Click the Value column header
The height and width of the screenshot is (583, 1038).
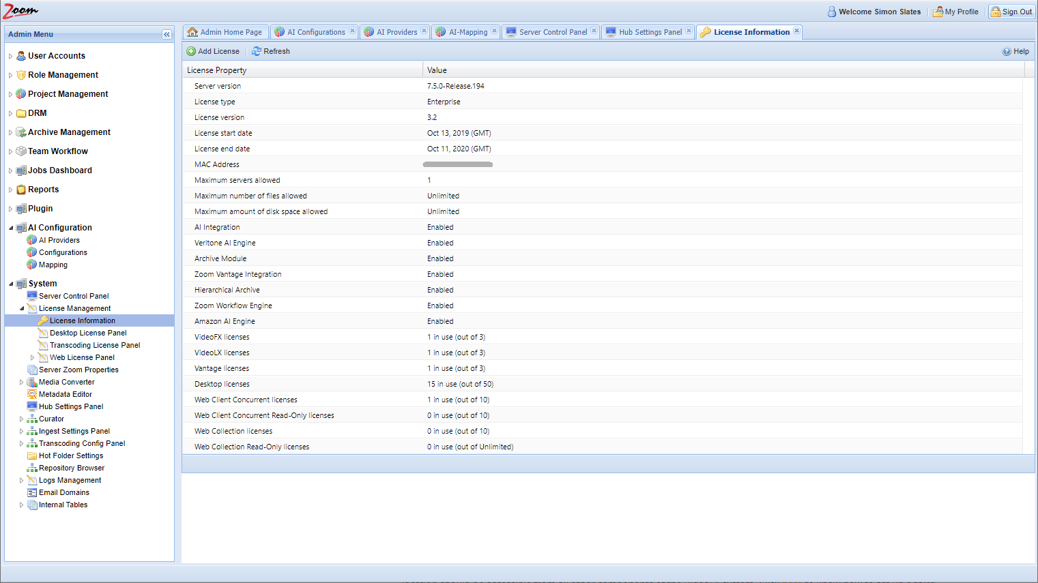[x=723, y=70]
